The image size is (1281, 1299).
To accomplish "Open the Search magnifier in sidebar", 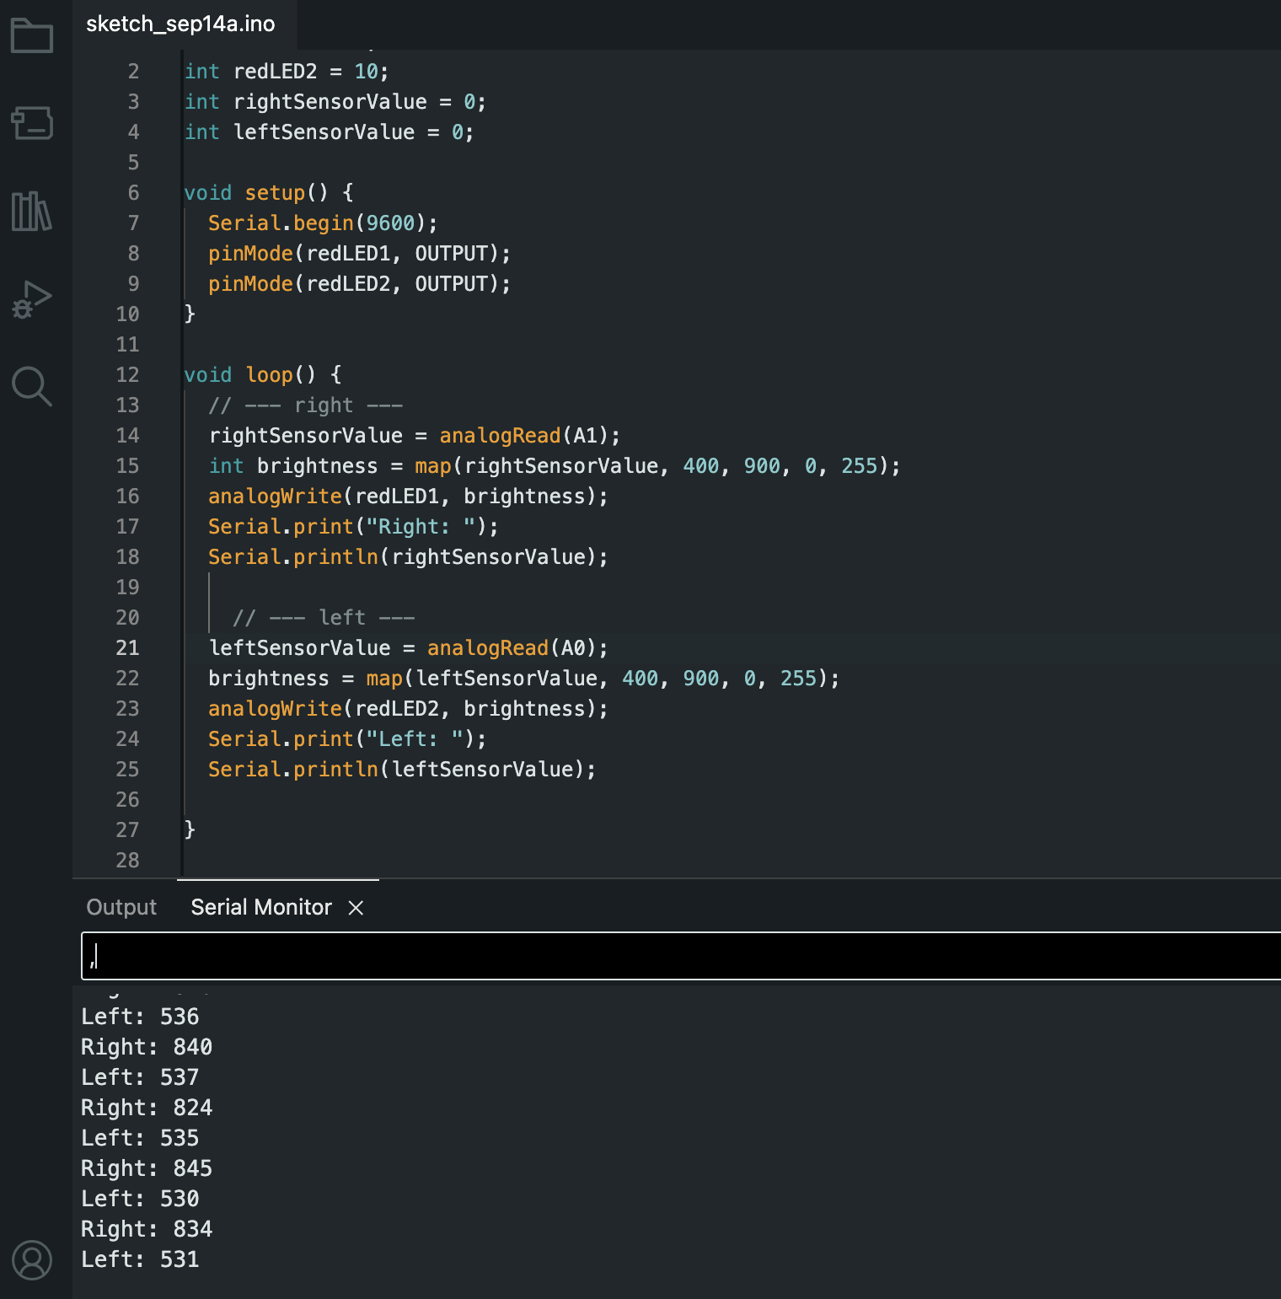I will 32,386.
